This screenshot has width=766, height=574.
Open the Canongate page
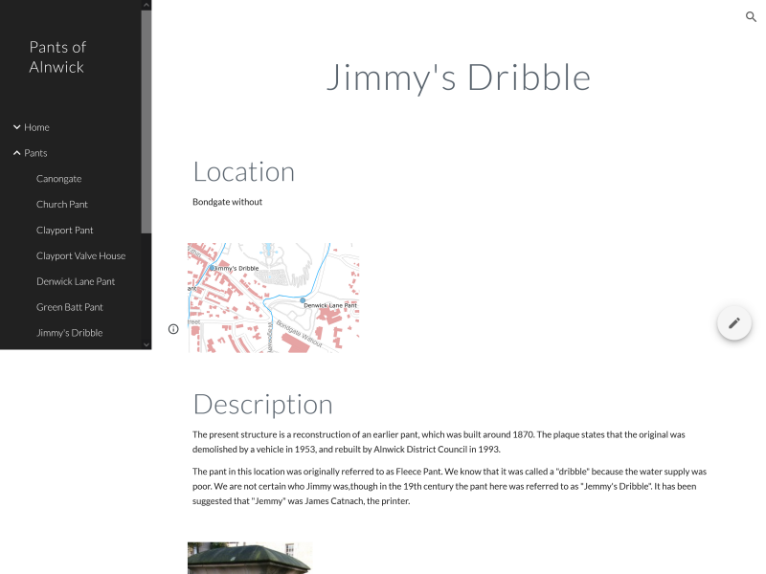58,179
